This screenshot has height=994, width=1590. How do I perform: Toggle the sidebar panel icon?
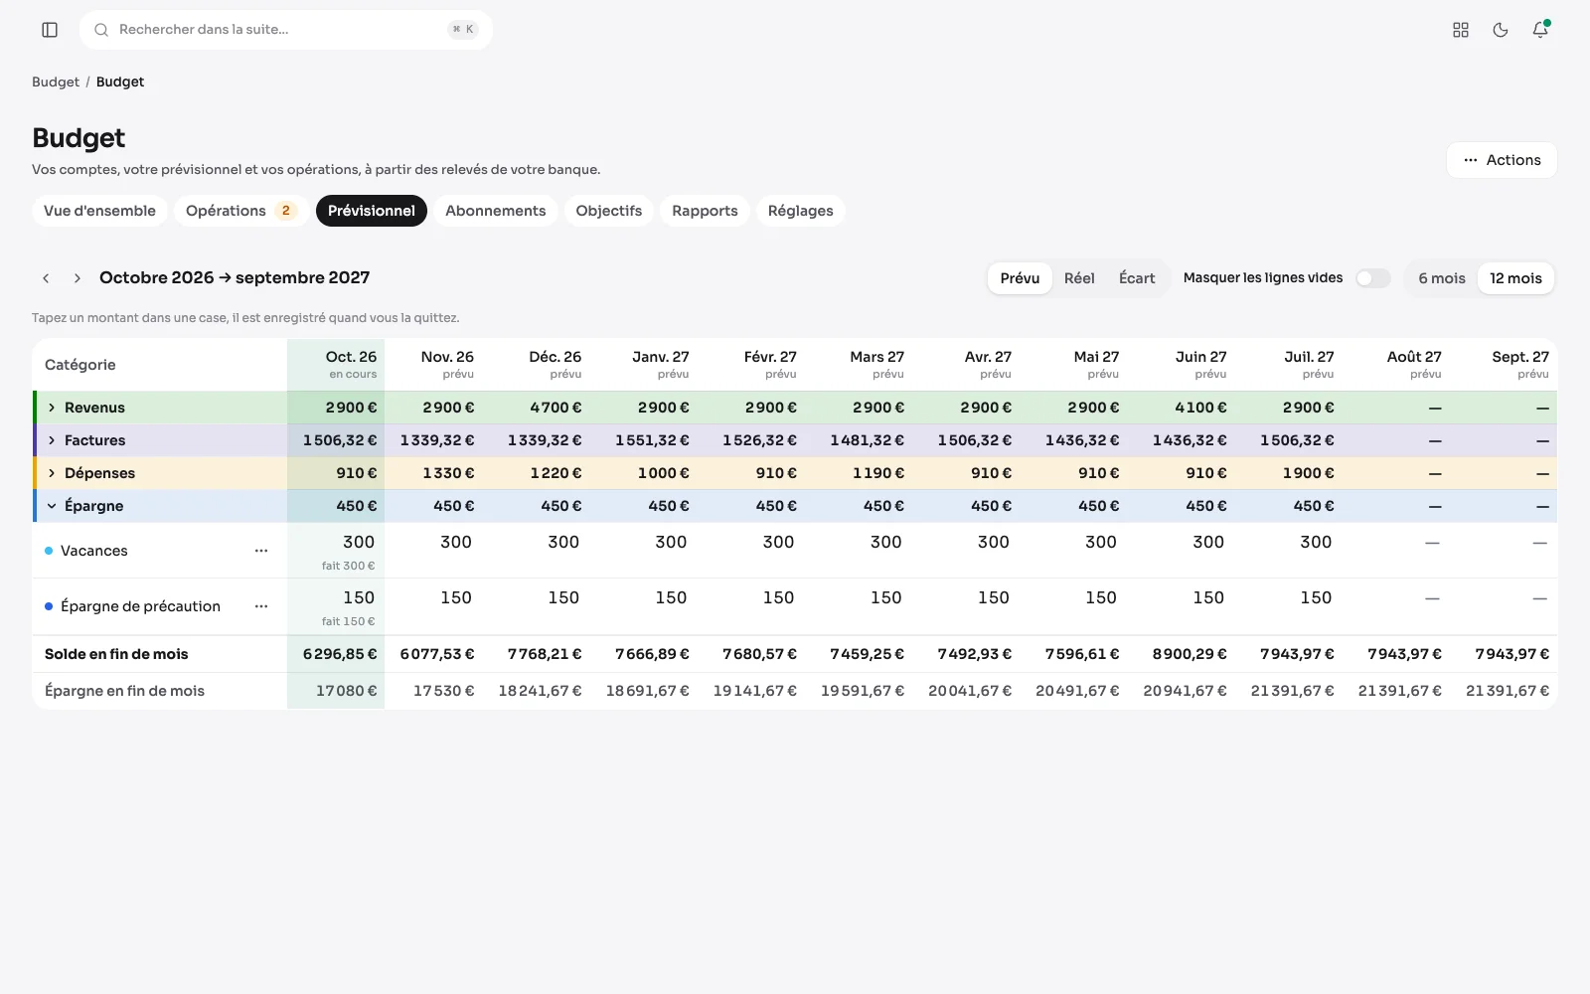tap(50, 30)
